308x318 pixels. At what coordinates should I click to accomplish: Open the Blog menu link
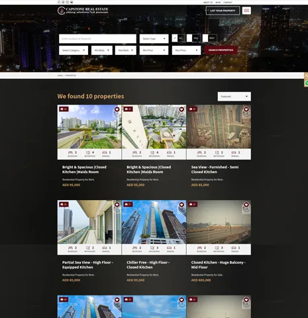(218, 3)
